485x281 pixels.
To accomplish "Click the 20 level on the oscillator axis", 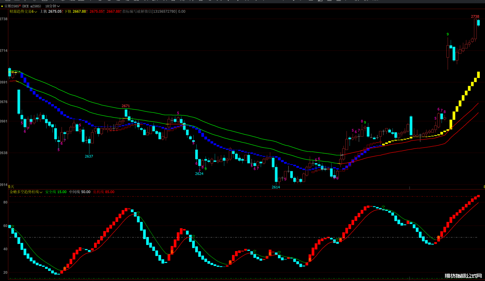I will click(5, 272).
